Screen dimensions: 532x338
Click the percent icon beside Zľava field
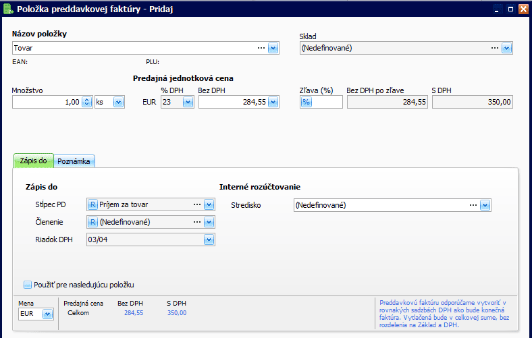pyautogui.click(x=306, y=102)
